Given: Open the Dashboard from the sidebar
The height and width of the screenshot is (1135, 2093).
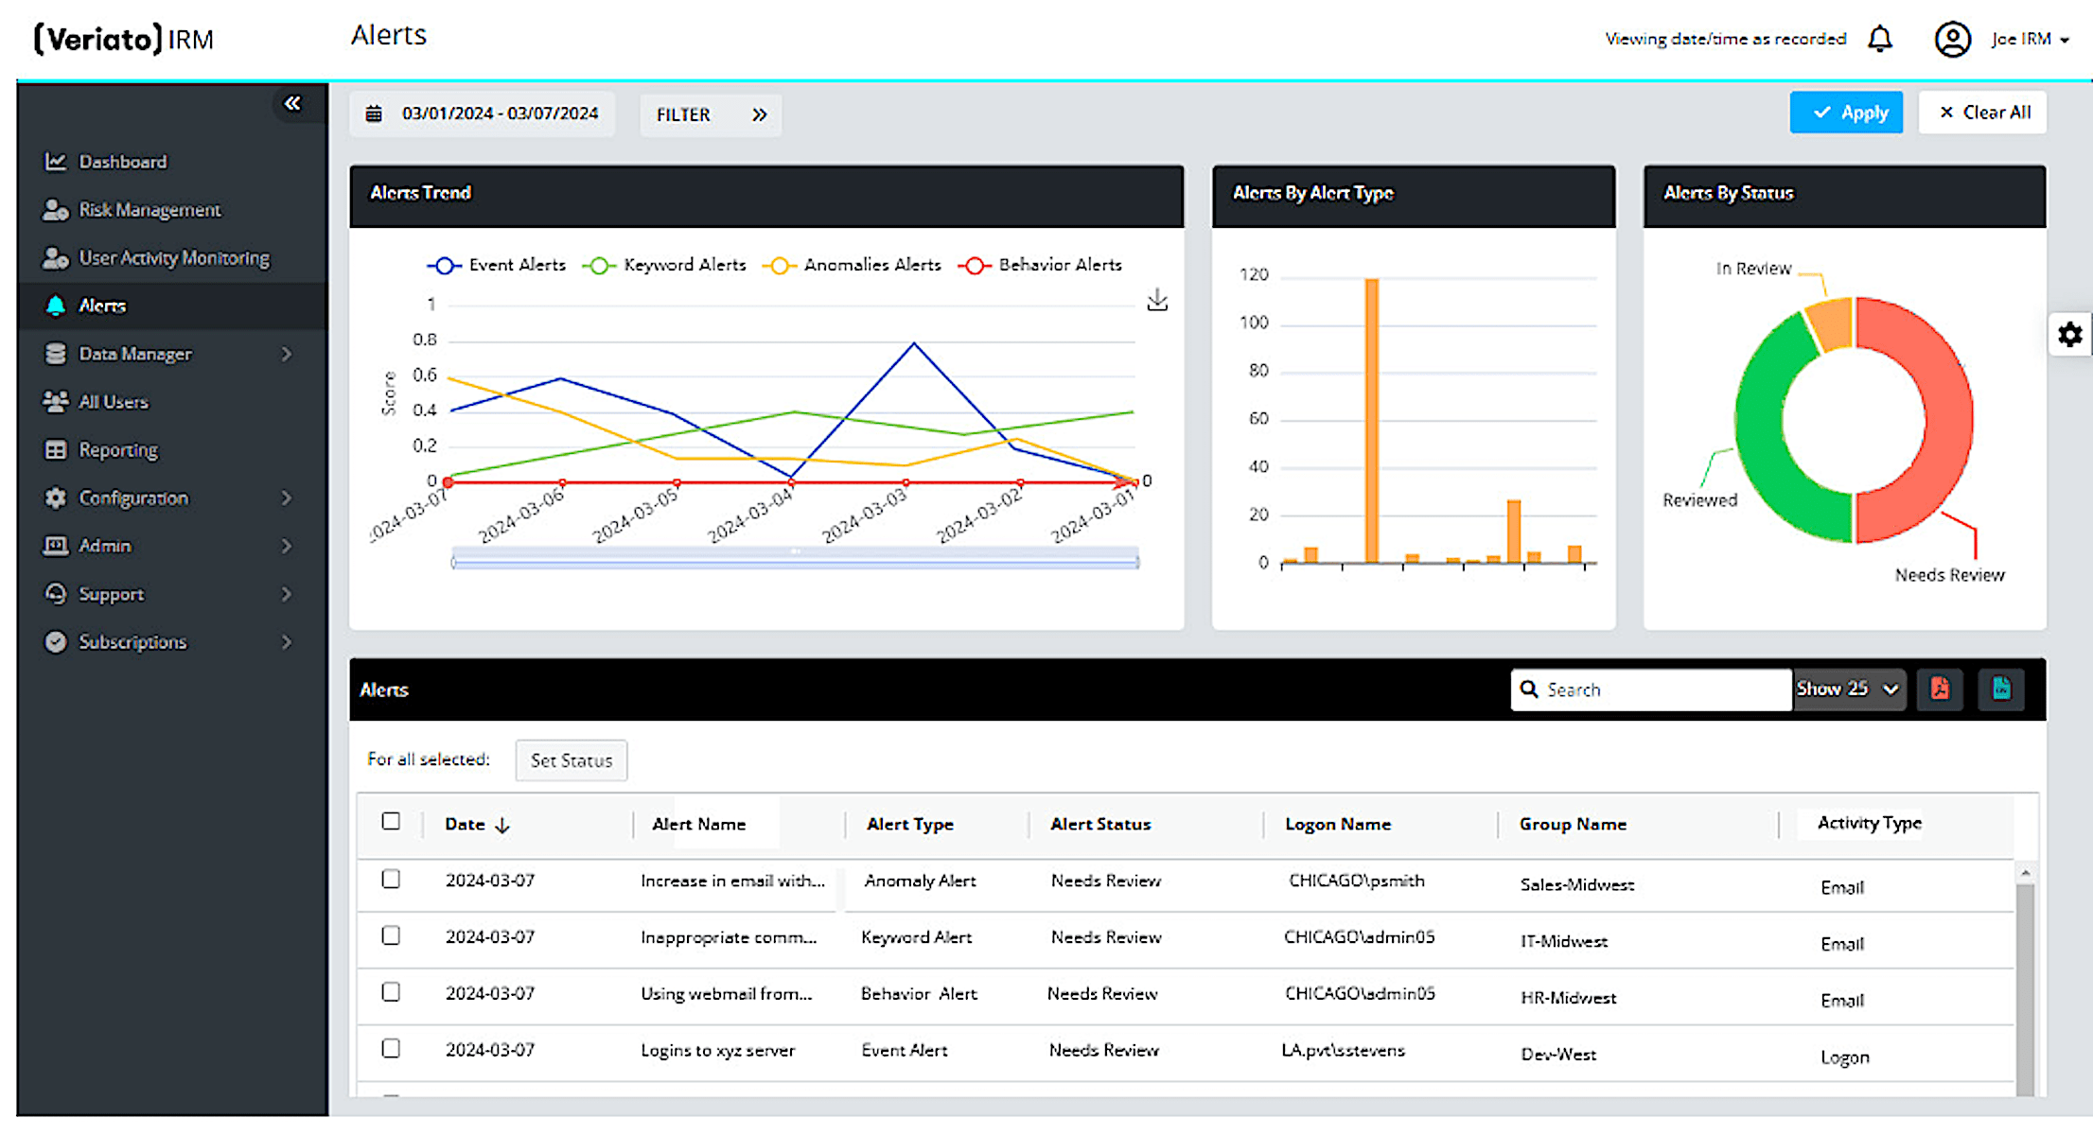Looking at the screenshot, I should (122, 161).
